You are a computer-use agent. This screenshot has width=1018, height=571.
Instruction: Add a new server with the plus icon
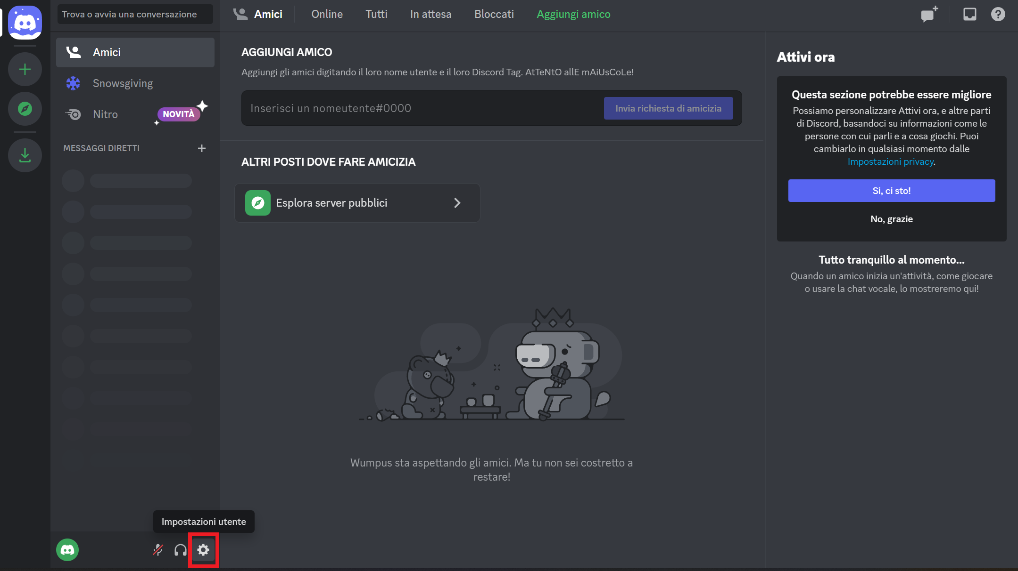25,69
